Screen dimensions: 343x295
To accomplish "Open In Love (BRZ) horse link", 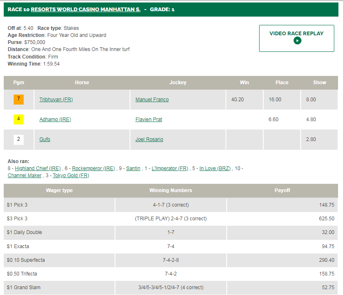I will (x=216, y=168).
